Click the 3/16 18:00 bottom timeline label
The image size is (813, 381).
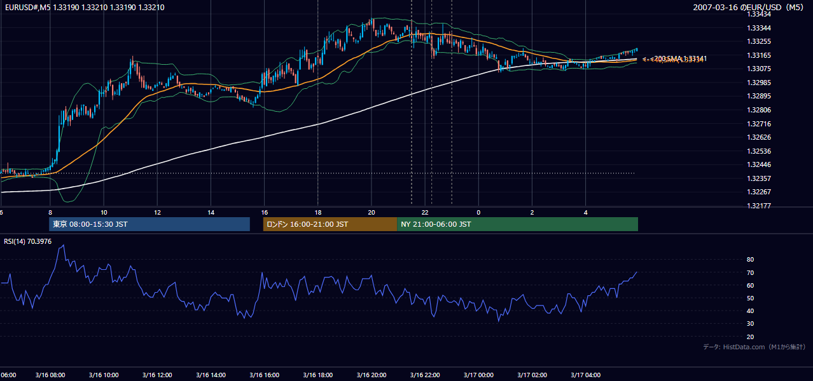point(317,375)
